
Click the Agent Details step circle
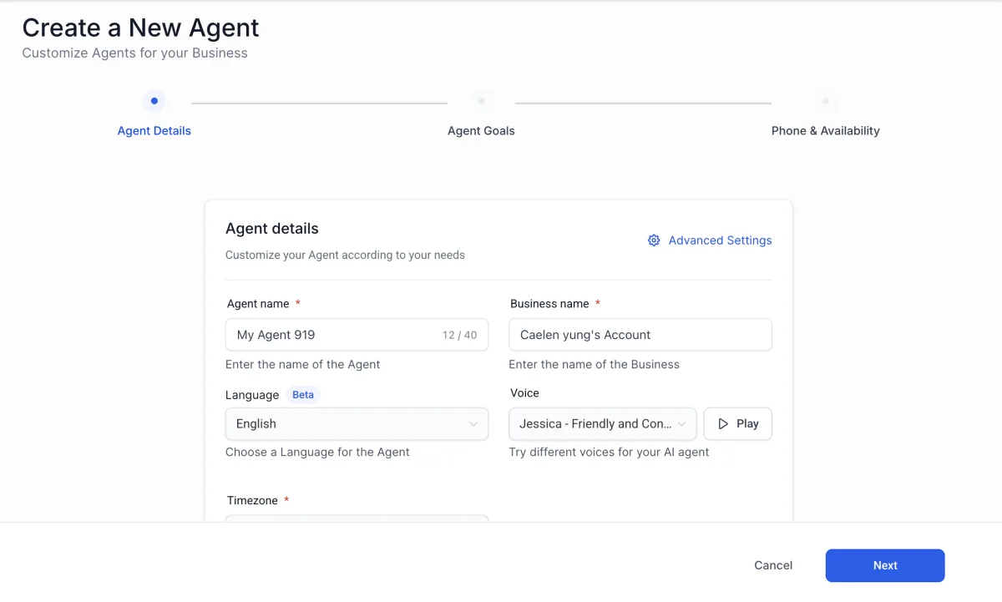[x=154, y=101]
